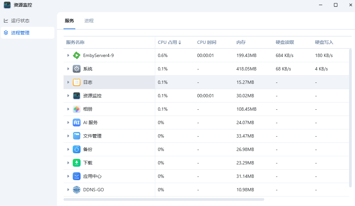
Task: Click the 日志 orange log icon
Action: point(77,82)
